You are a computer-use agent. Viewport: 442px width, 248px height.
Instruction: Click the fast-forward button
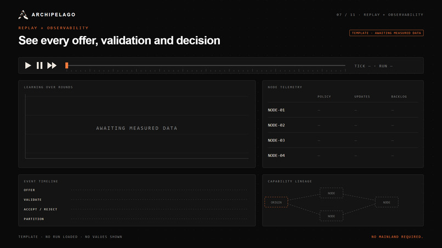52,66
